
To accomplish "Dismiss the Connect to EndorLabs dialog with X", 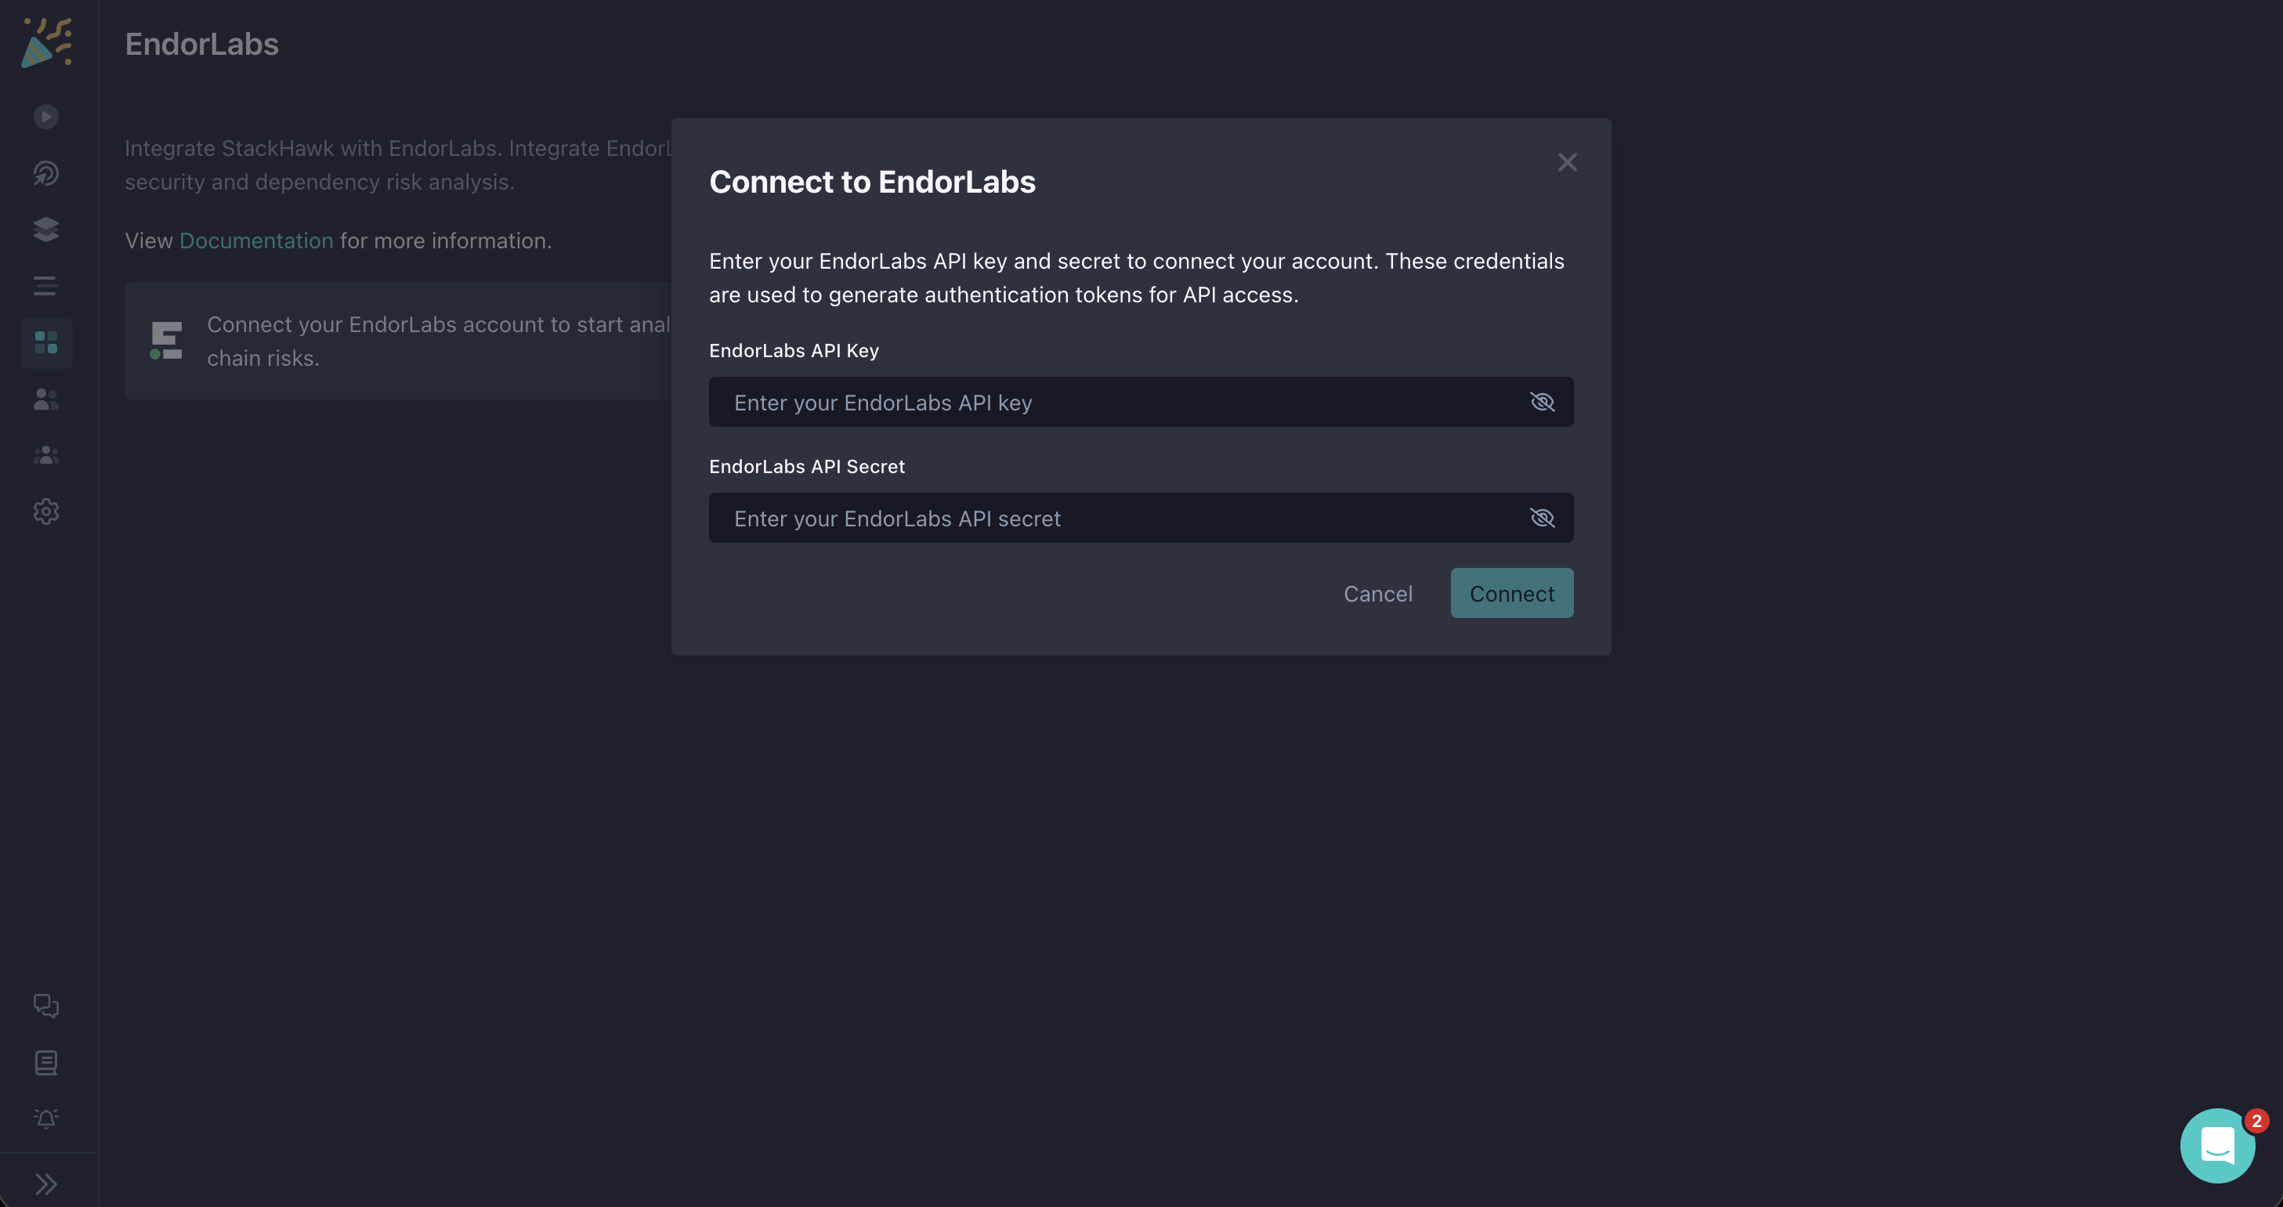I will (x=1567, y=161).
